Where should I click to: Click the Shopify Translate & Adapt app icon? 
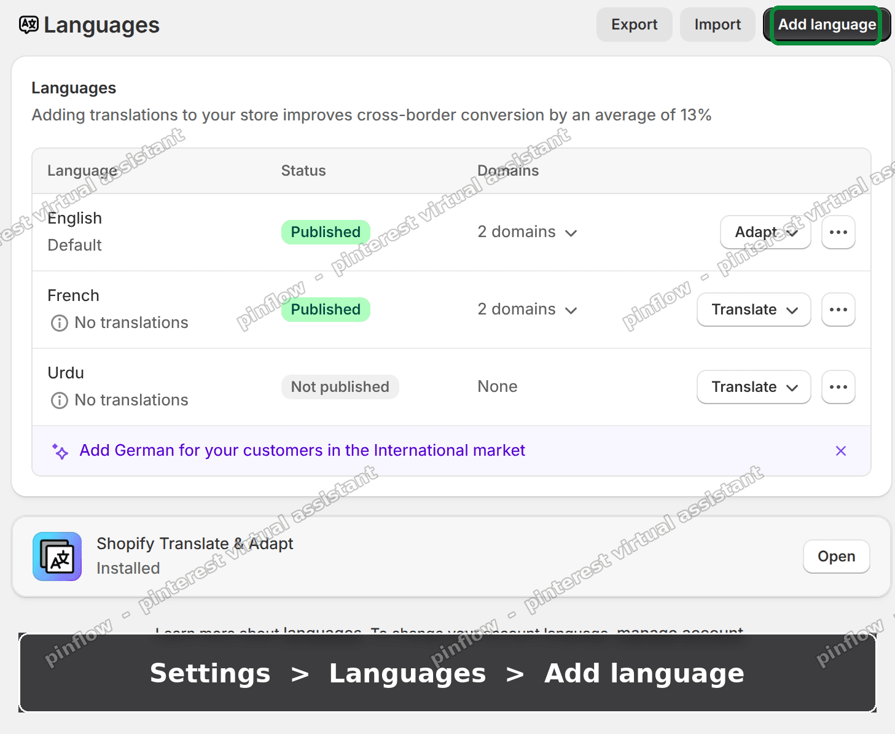coord(57,556)
